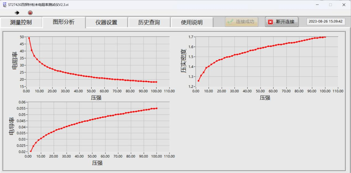The image size is (351, 173).
Task: Open the 仪器设置 tab
Action: pyautogui.click(x=106, y=22)
